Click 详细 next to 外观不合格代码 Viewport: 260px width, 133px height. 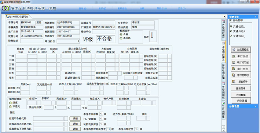point(75,118)
